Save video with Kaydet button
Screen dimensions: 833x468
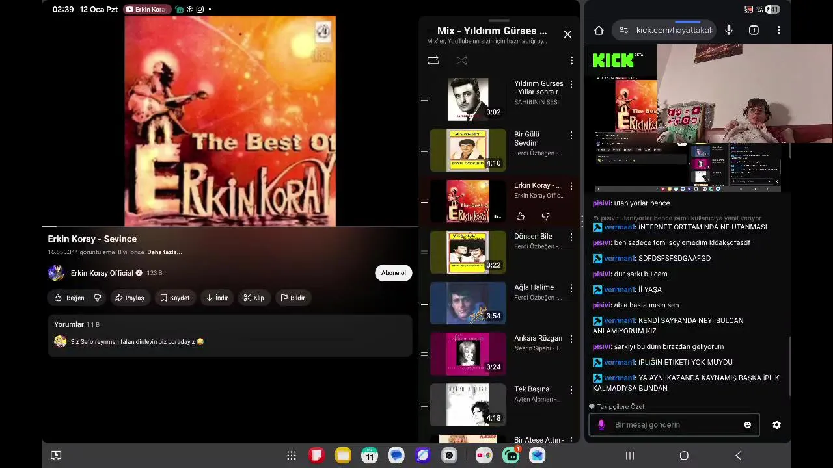click(175, 298)
